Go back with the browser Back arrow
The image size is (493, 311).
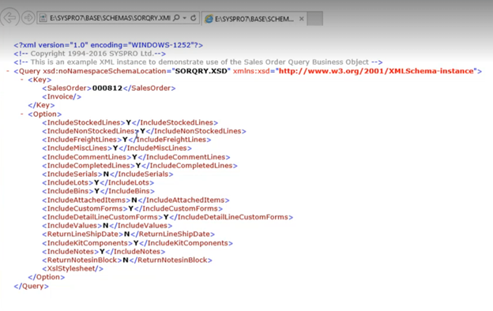click(x=9, y=17)
